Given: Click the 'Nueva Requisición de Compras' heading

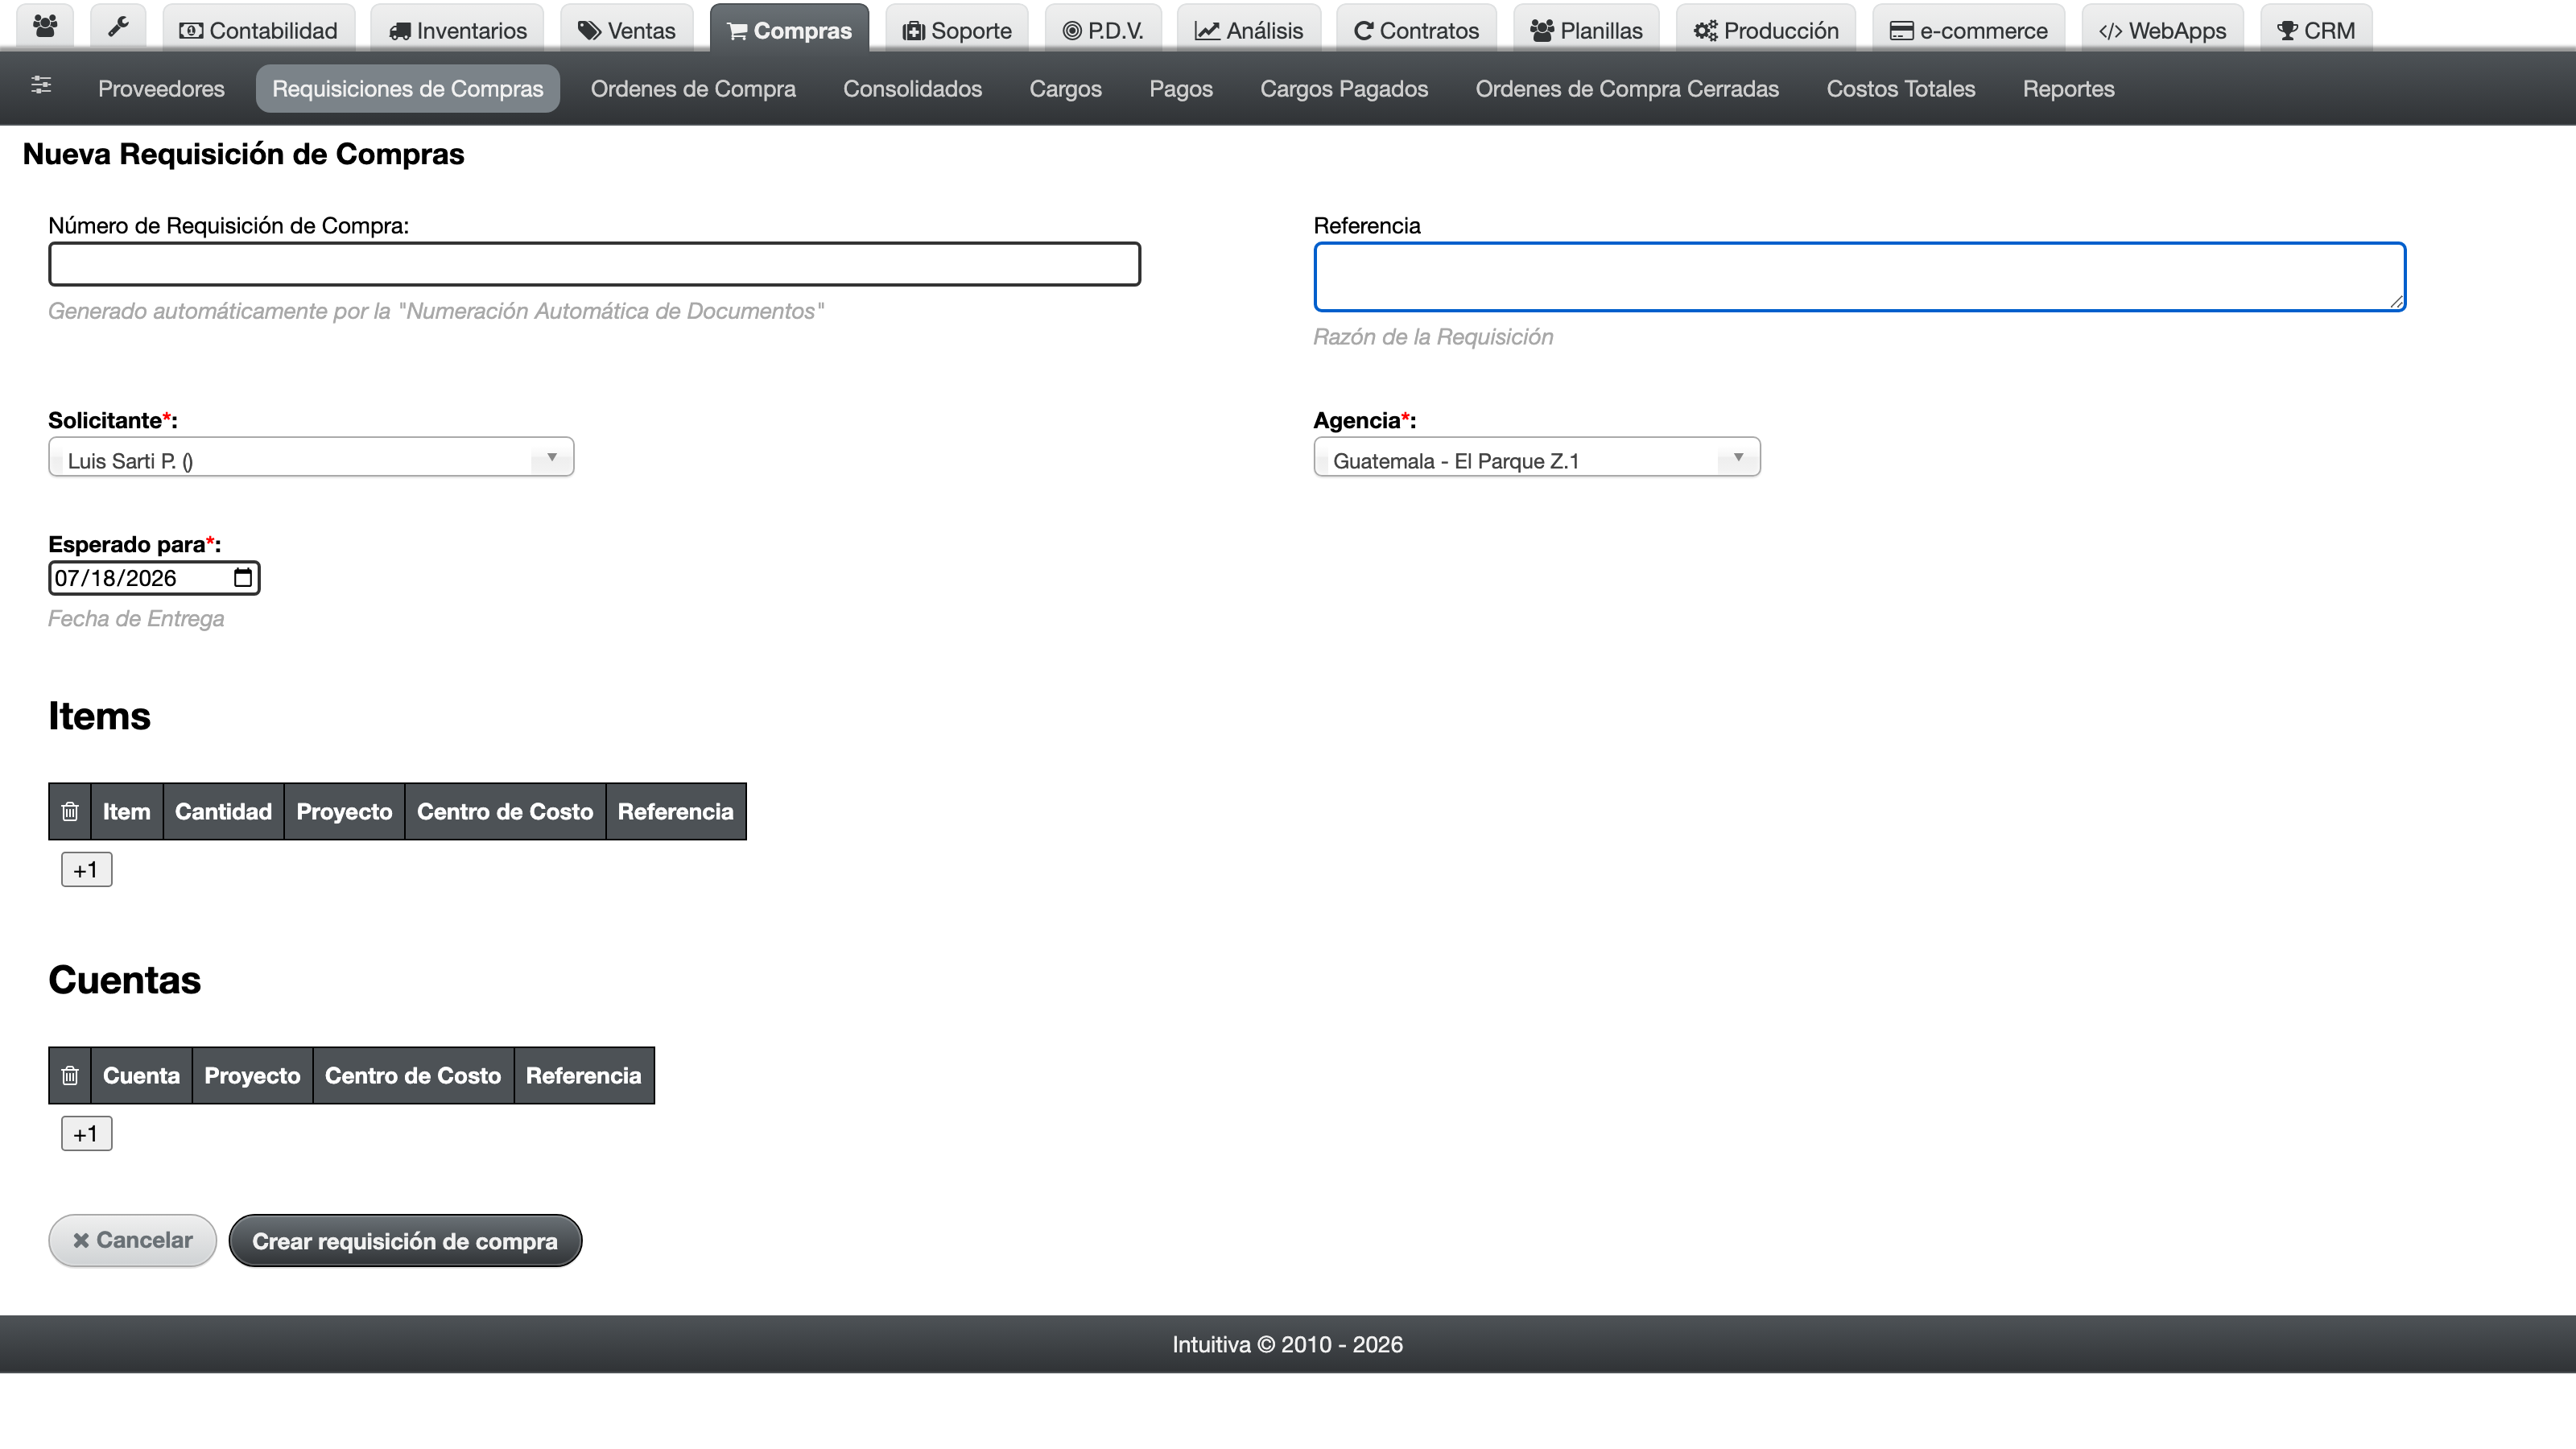Looking at the screenshot, I should tap(243, 154).
